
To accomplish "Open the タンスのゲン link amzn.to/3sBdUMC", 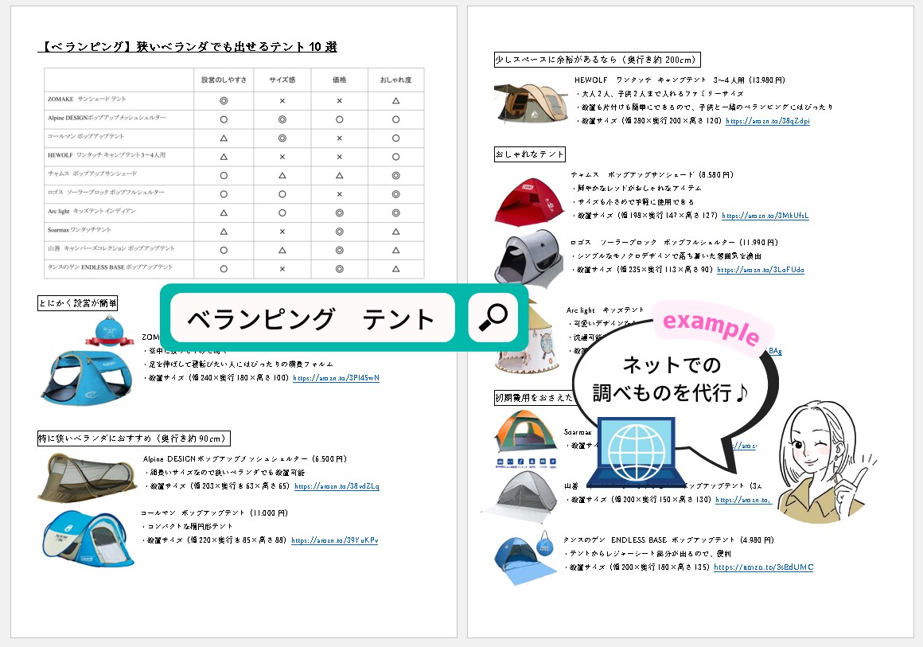I will pos(764,567).
